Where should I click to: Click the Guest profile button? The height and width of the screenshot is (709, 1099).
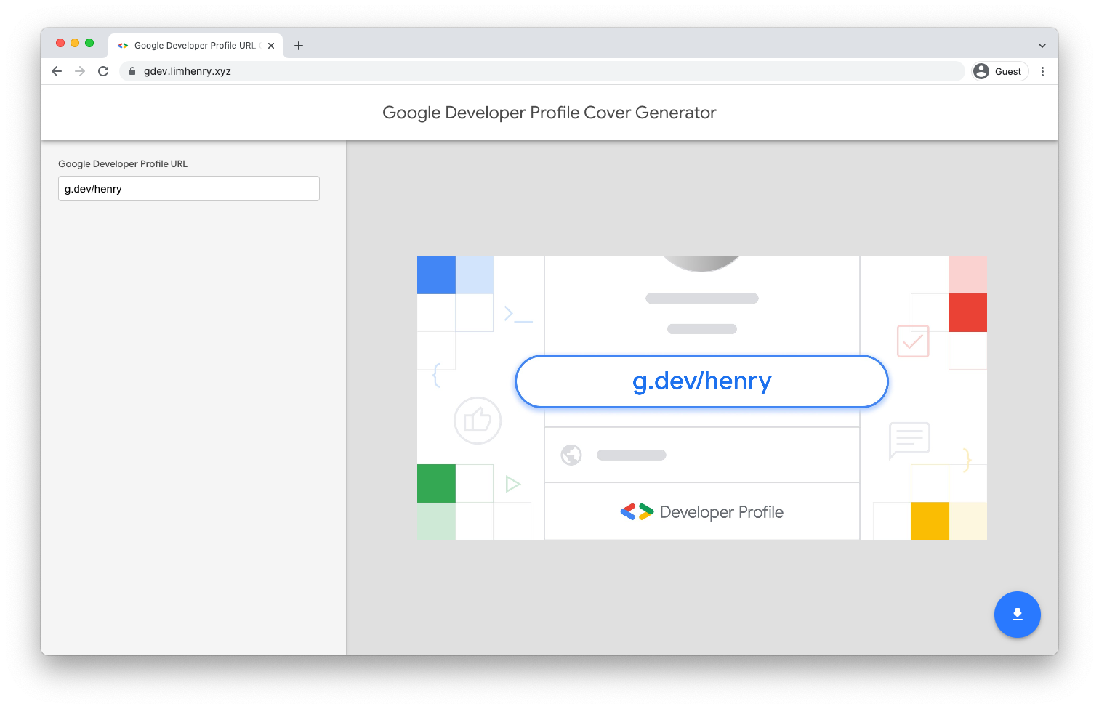click(1000, 71)
